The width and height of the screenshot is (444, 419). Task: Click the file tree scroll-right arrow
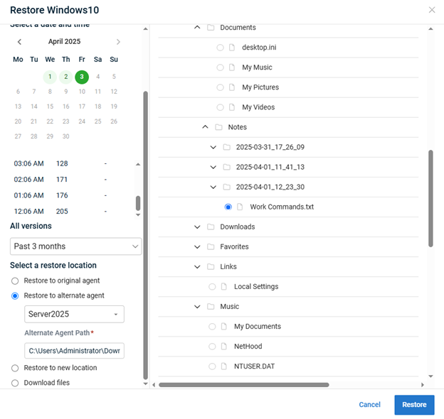click(423, 385)
